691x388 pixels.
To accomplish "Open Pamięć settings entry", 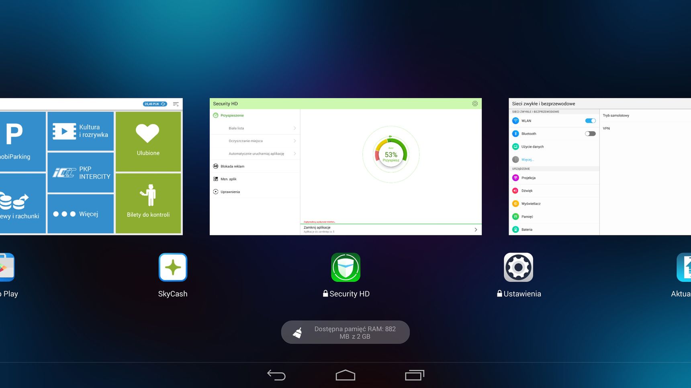I will 554,216.
